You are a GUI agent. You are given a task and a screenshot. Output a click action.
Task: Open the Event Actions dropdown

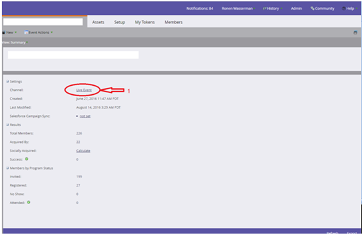pos(38,32)
